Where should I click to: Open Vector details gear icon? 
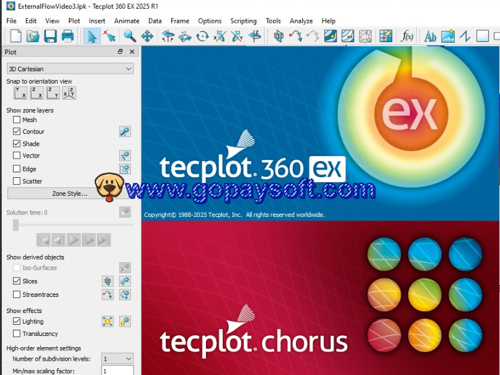click(x=125, y=156)
